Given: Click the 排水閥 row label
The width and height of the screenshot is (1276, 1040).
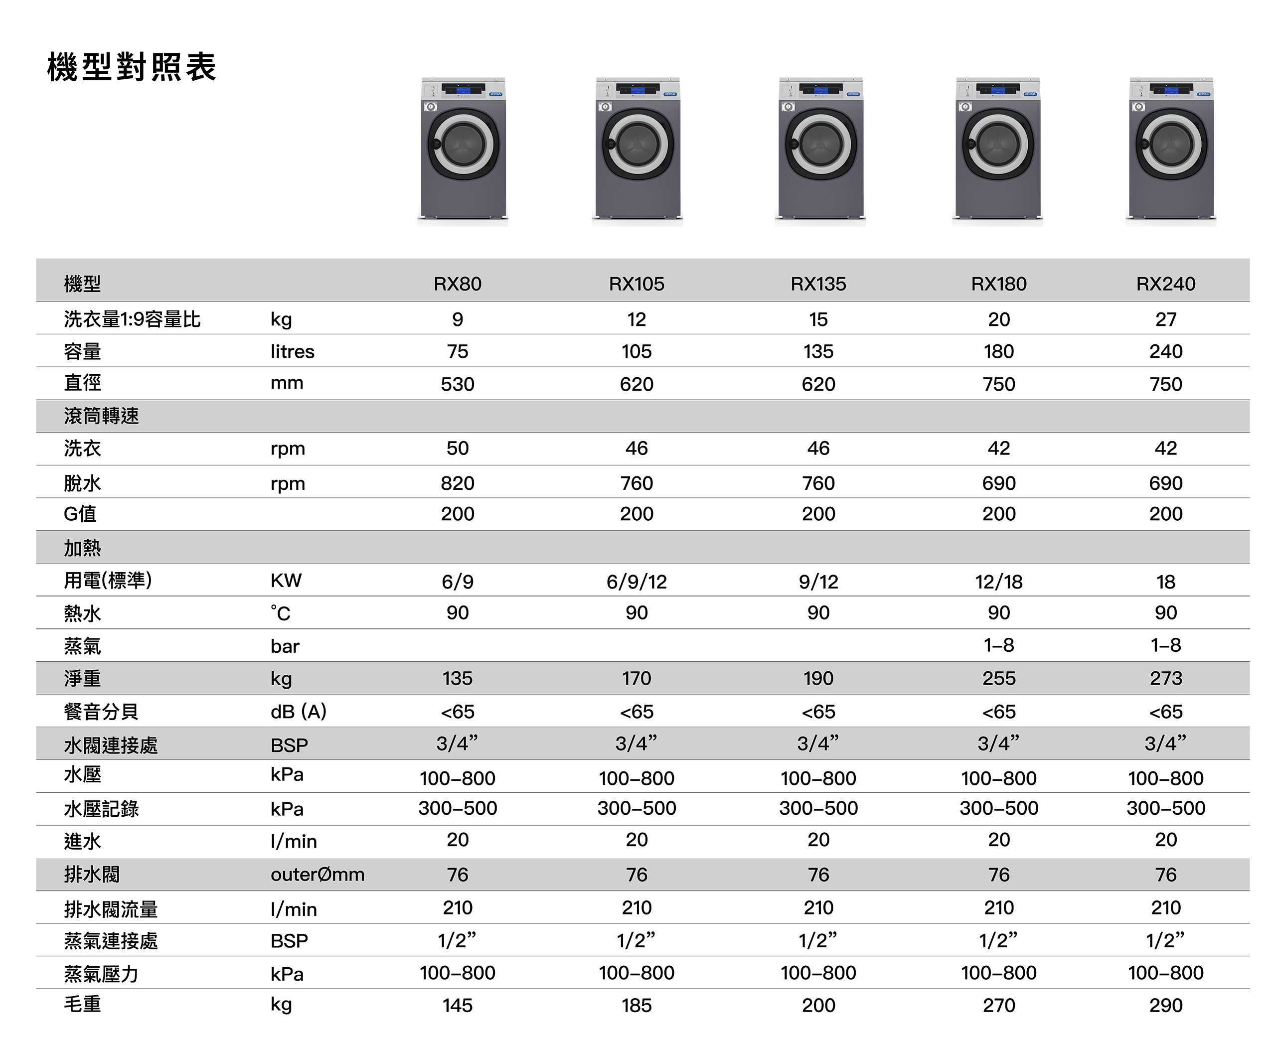Looking at the screenshot, I should click(x=92, y=875).
